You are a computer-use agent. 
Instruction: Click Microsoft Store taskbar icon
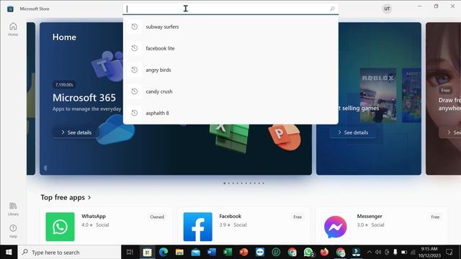coord(147,253)
